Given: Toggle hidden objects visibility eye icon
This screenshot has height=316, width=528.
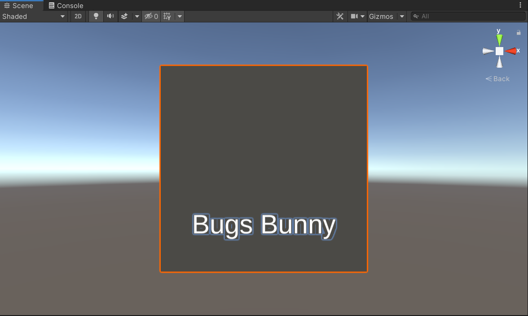Looking at the screenshot, I should coord(151,16).
